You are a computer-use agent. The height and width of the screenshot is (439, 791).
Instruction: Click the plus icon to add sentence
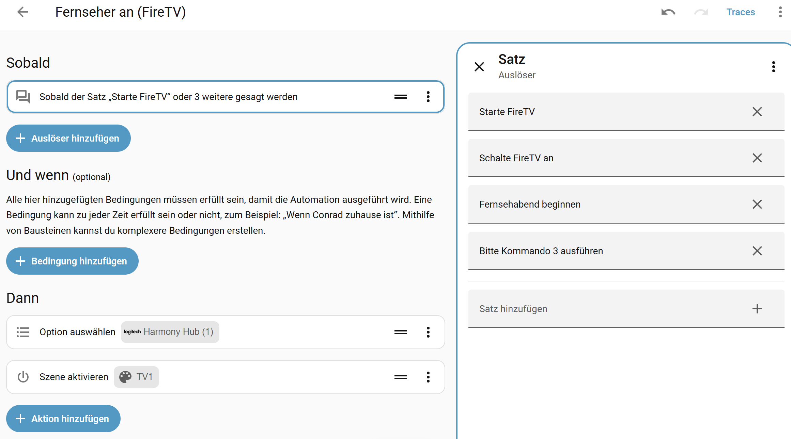(x=757, y=309)
